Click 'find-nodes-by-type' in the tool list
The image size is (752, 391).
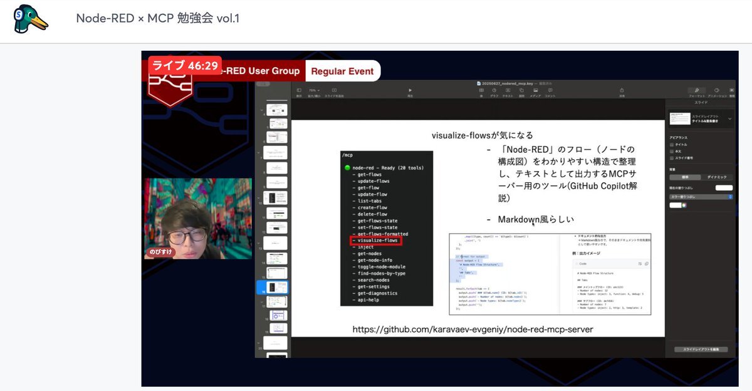[382, 273]
